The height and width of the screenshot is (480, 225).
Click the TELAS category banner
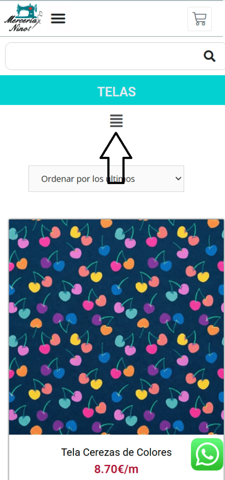pos(113,90)
